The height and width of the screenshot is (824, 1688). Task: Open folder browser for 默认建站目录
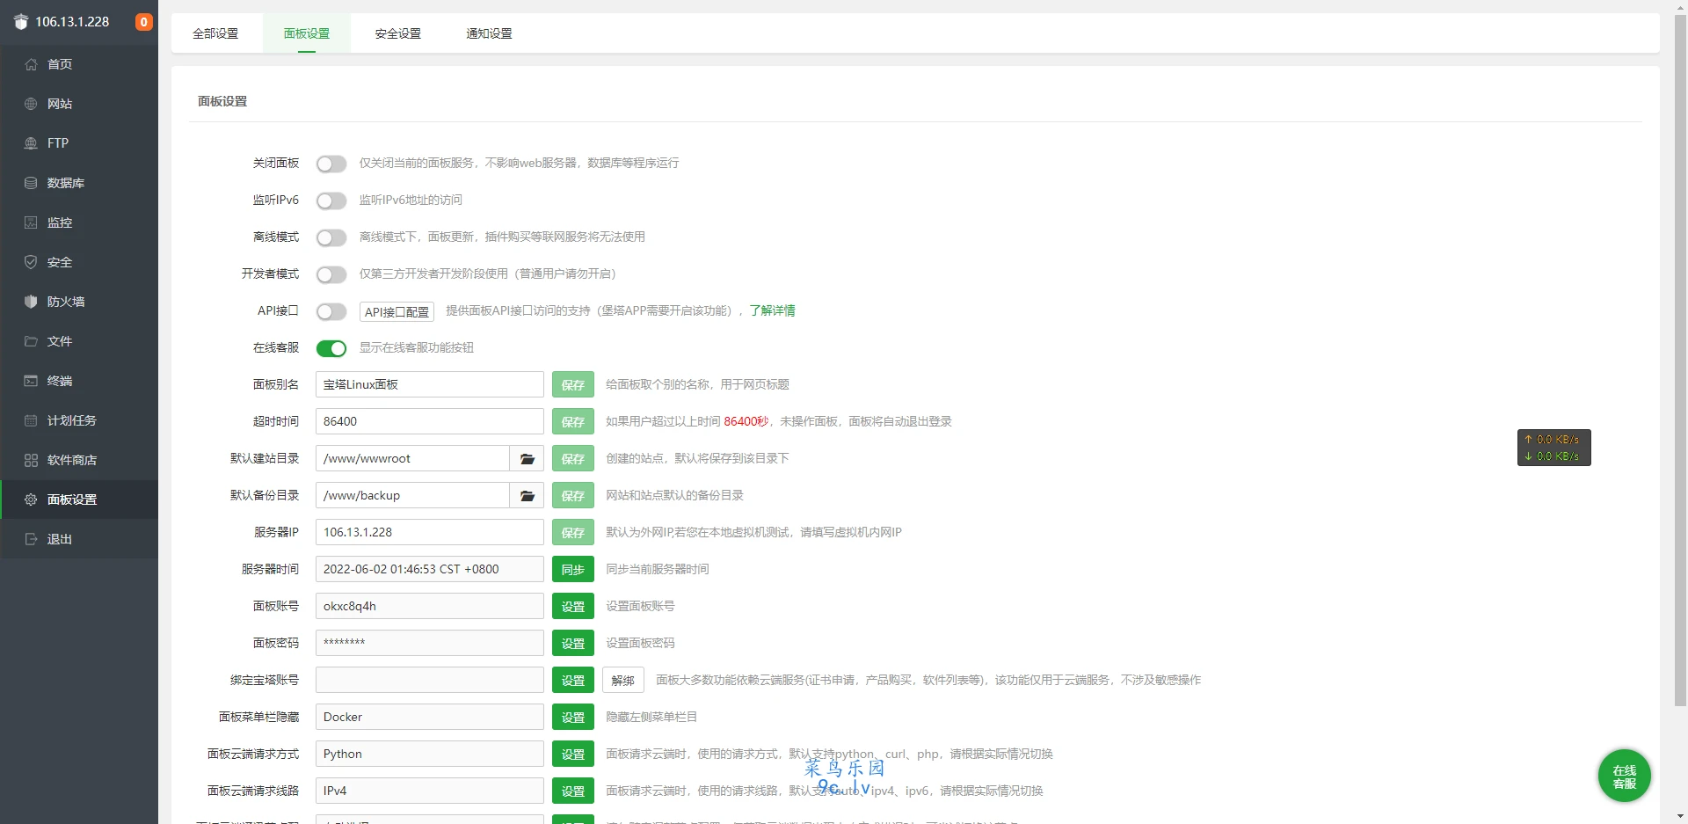[x=527, y=458]
